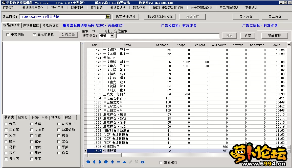Open the 下载地址 menu
This screenshot has width=292, height=168.
pyautogui.click(x=251, y=8)
